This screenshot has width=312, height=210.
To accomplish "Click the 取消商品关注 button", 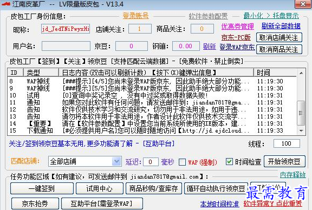I will [279, 49].
